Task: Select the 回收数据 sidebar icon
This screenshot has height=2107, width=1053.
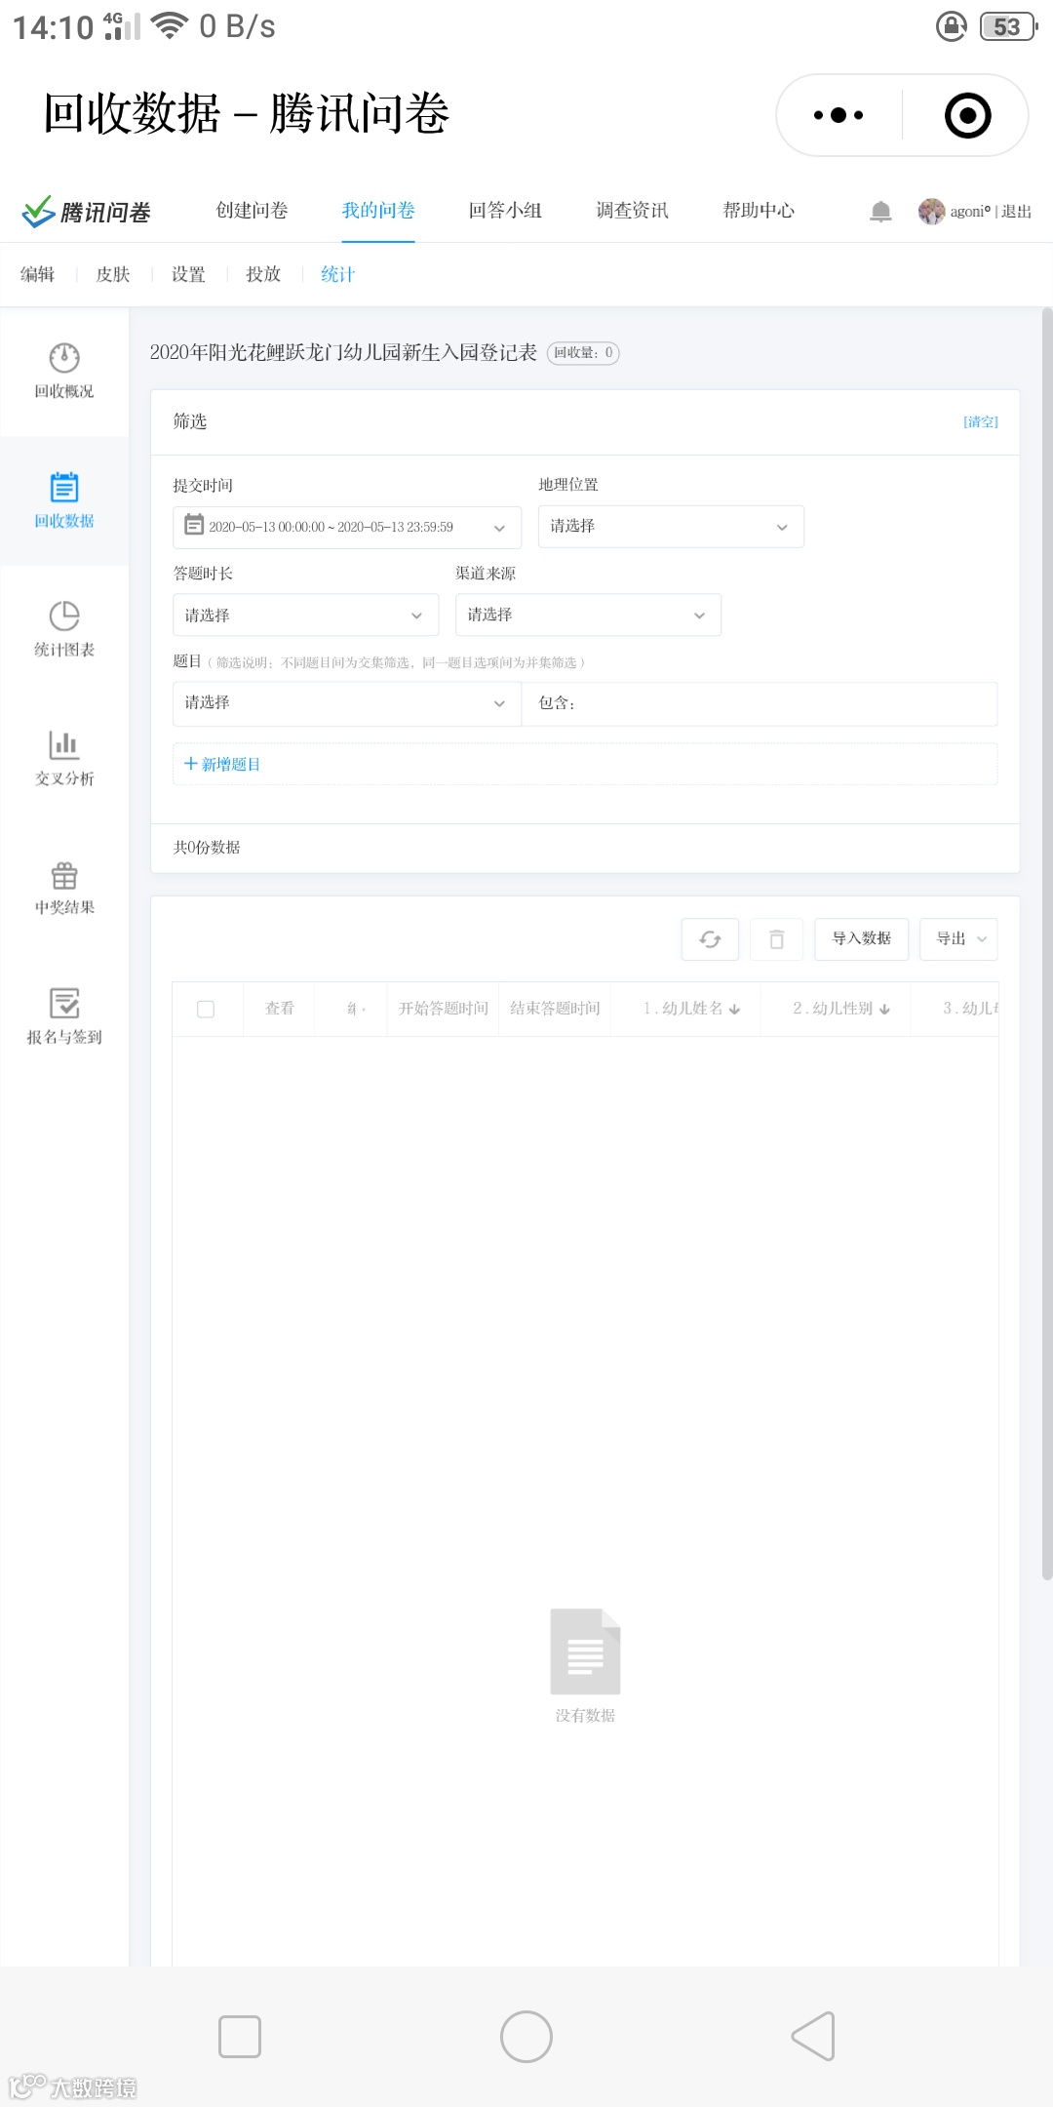Action: [x=64, y=487]
